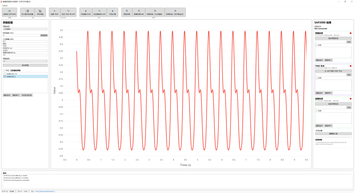Check the walkload_1.6 checkbox
The height and width of the screenshot is (193, 355).
click(x=5, y=74)
